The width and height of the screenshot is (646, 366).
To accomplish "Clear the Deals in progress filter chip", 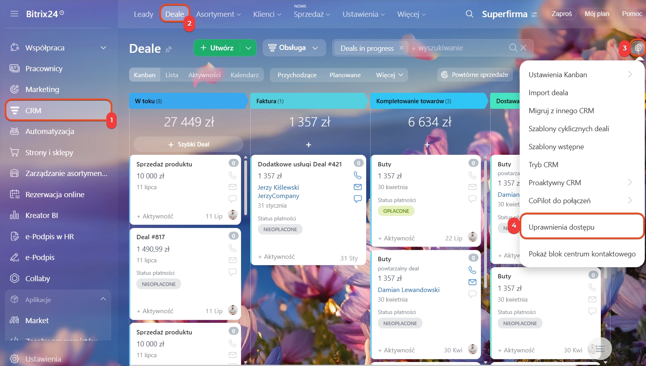I will (401, 48).
